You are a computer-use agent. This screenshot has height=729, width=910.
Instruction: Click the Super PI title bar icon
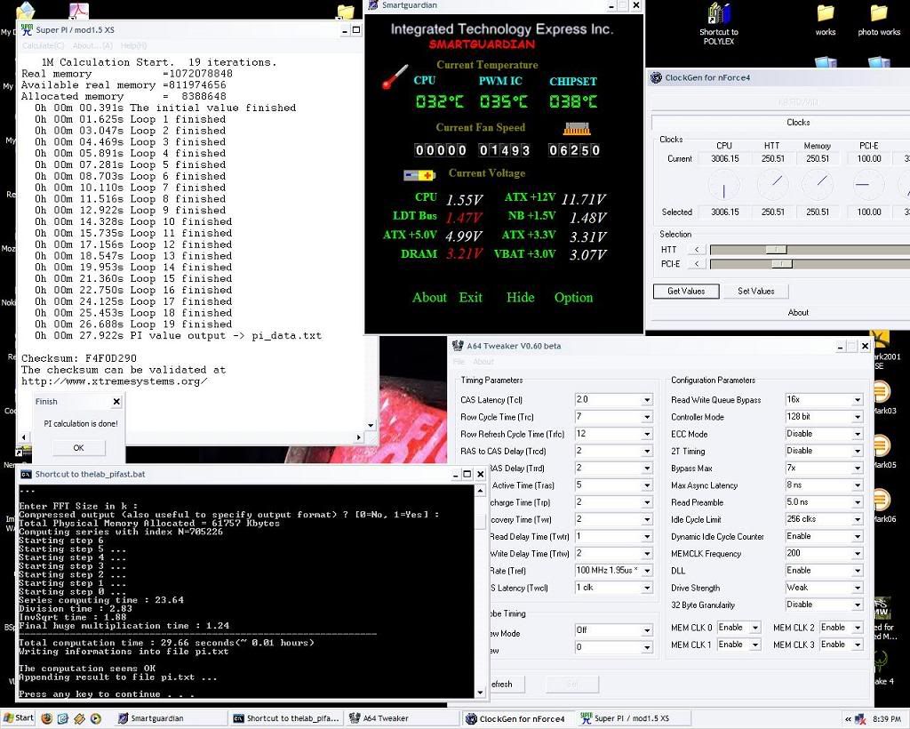tap(27, 29)
